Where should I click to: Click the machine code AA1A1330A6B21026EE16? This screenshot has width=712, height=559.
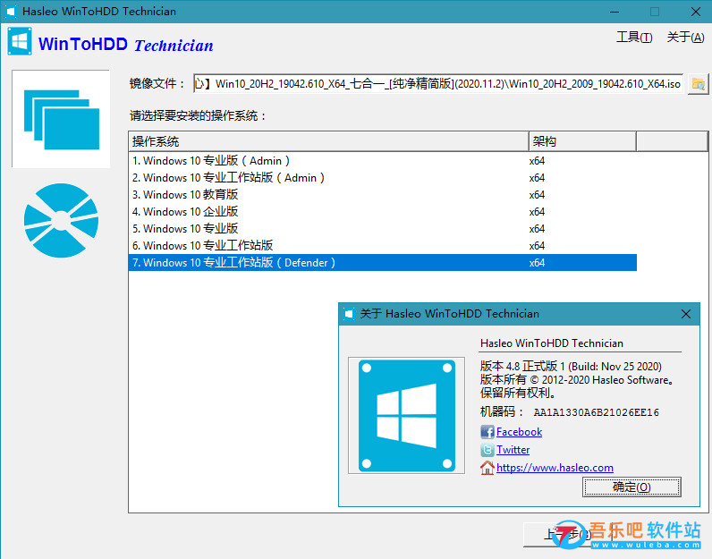coord(597,412)
